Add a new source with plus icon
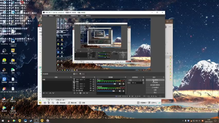The image size is (219, 123). tap(74, 93)
